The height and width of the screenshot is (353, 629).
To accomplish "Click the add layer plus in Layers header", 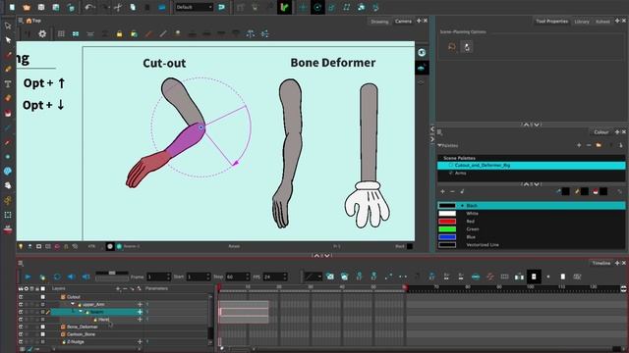I will [x=118, y=288].
